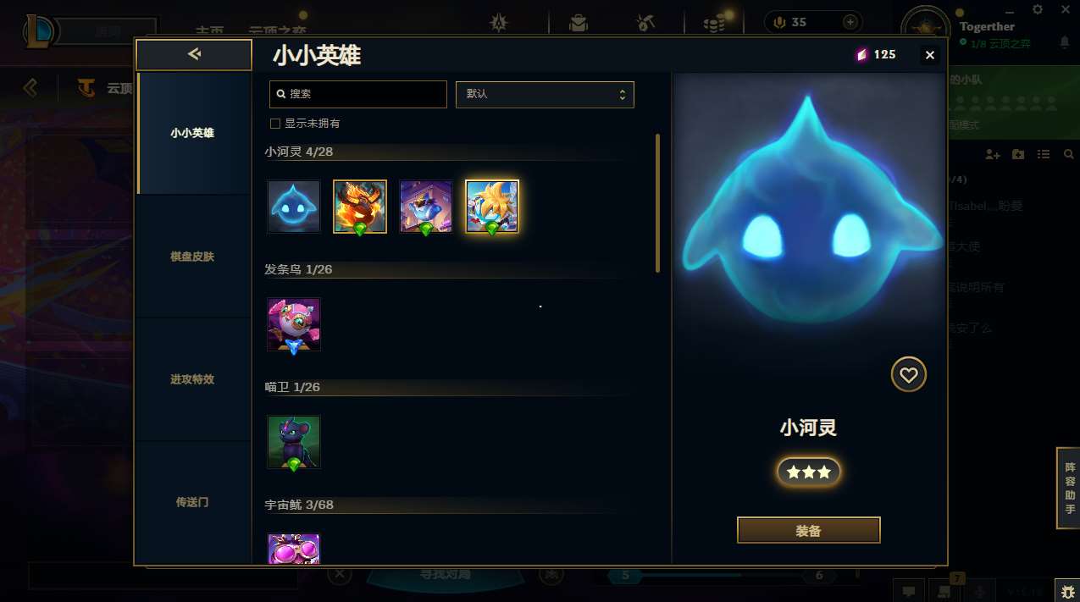Enable the 显示未拥有 checkbox
The height and width of the screenshot is (602, 1080).
(274, 124)
